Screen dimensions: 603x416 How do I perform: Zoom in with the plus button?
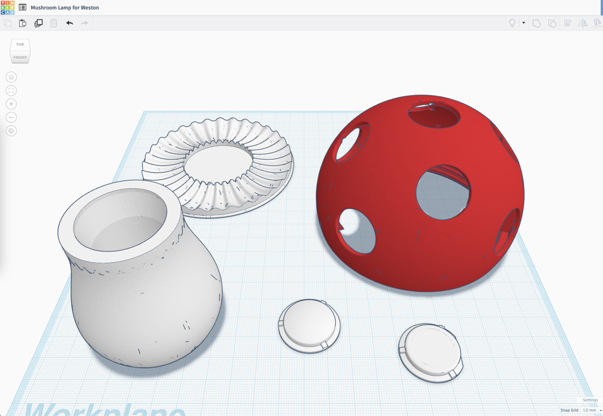(x=11, y=104)
